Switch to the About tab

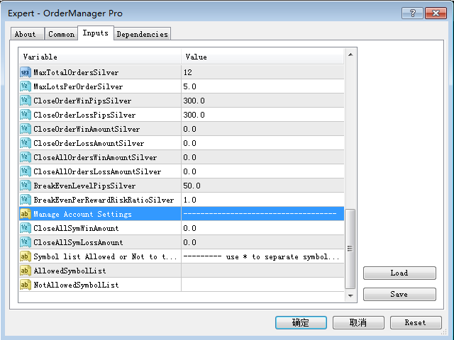tap(26, 34)
